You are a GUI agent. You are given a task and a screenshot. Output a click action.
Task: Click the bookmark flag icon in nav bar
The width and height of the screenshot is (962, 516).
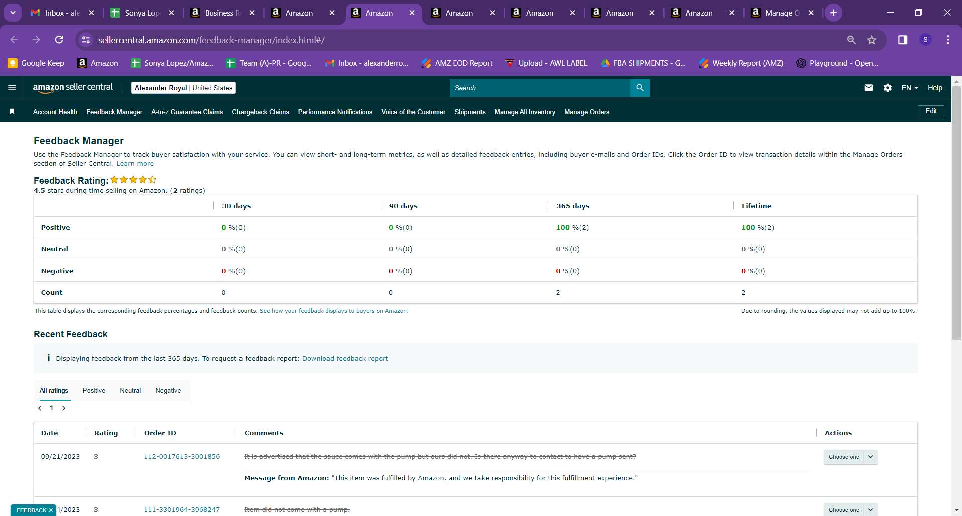(x=12, y=111)
